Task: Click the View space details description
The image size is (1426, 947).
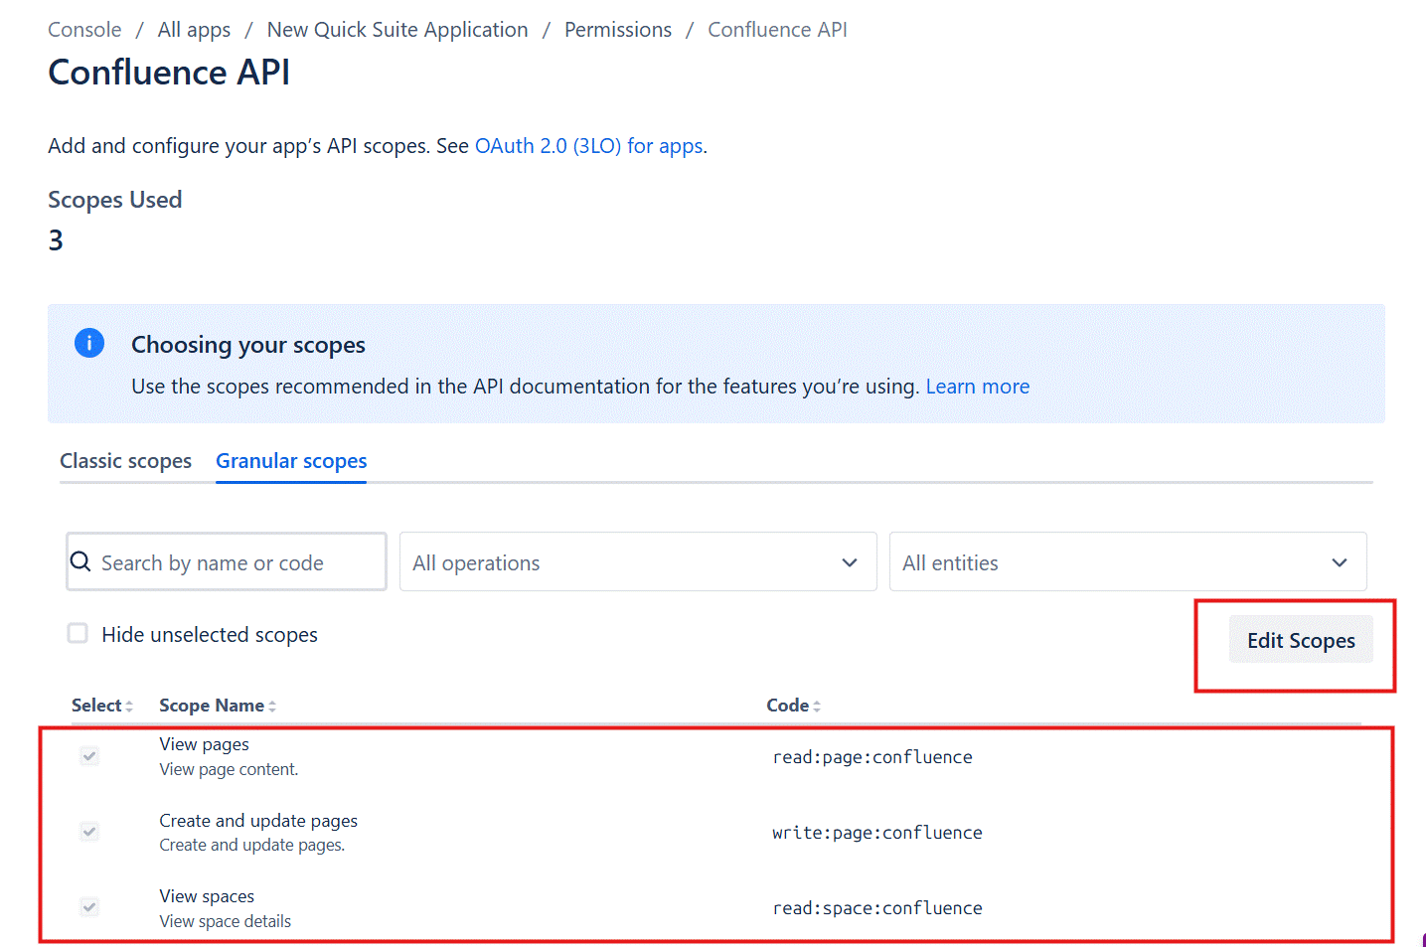Action: pos(226,921)
